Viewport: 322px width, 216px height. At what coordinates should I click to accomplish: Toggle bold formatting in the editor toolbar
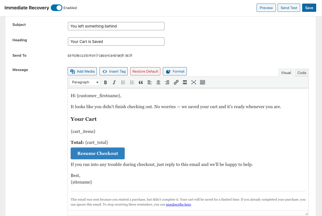(105, 82)
